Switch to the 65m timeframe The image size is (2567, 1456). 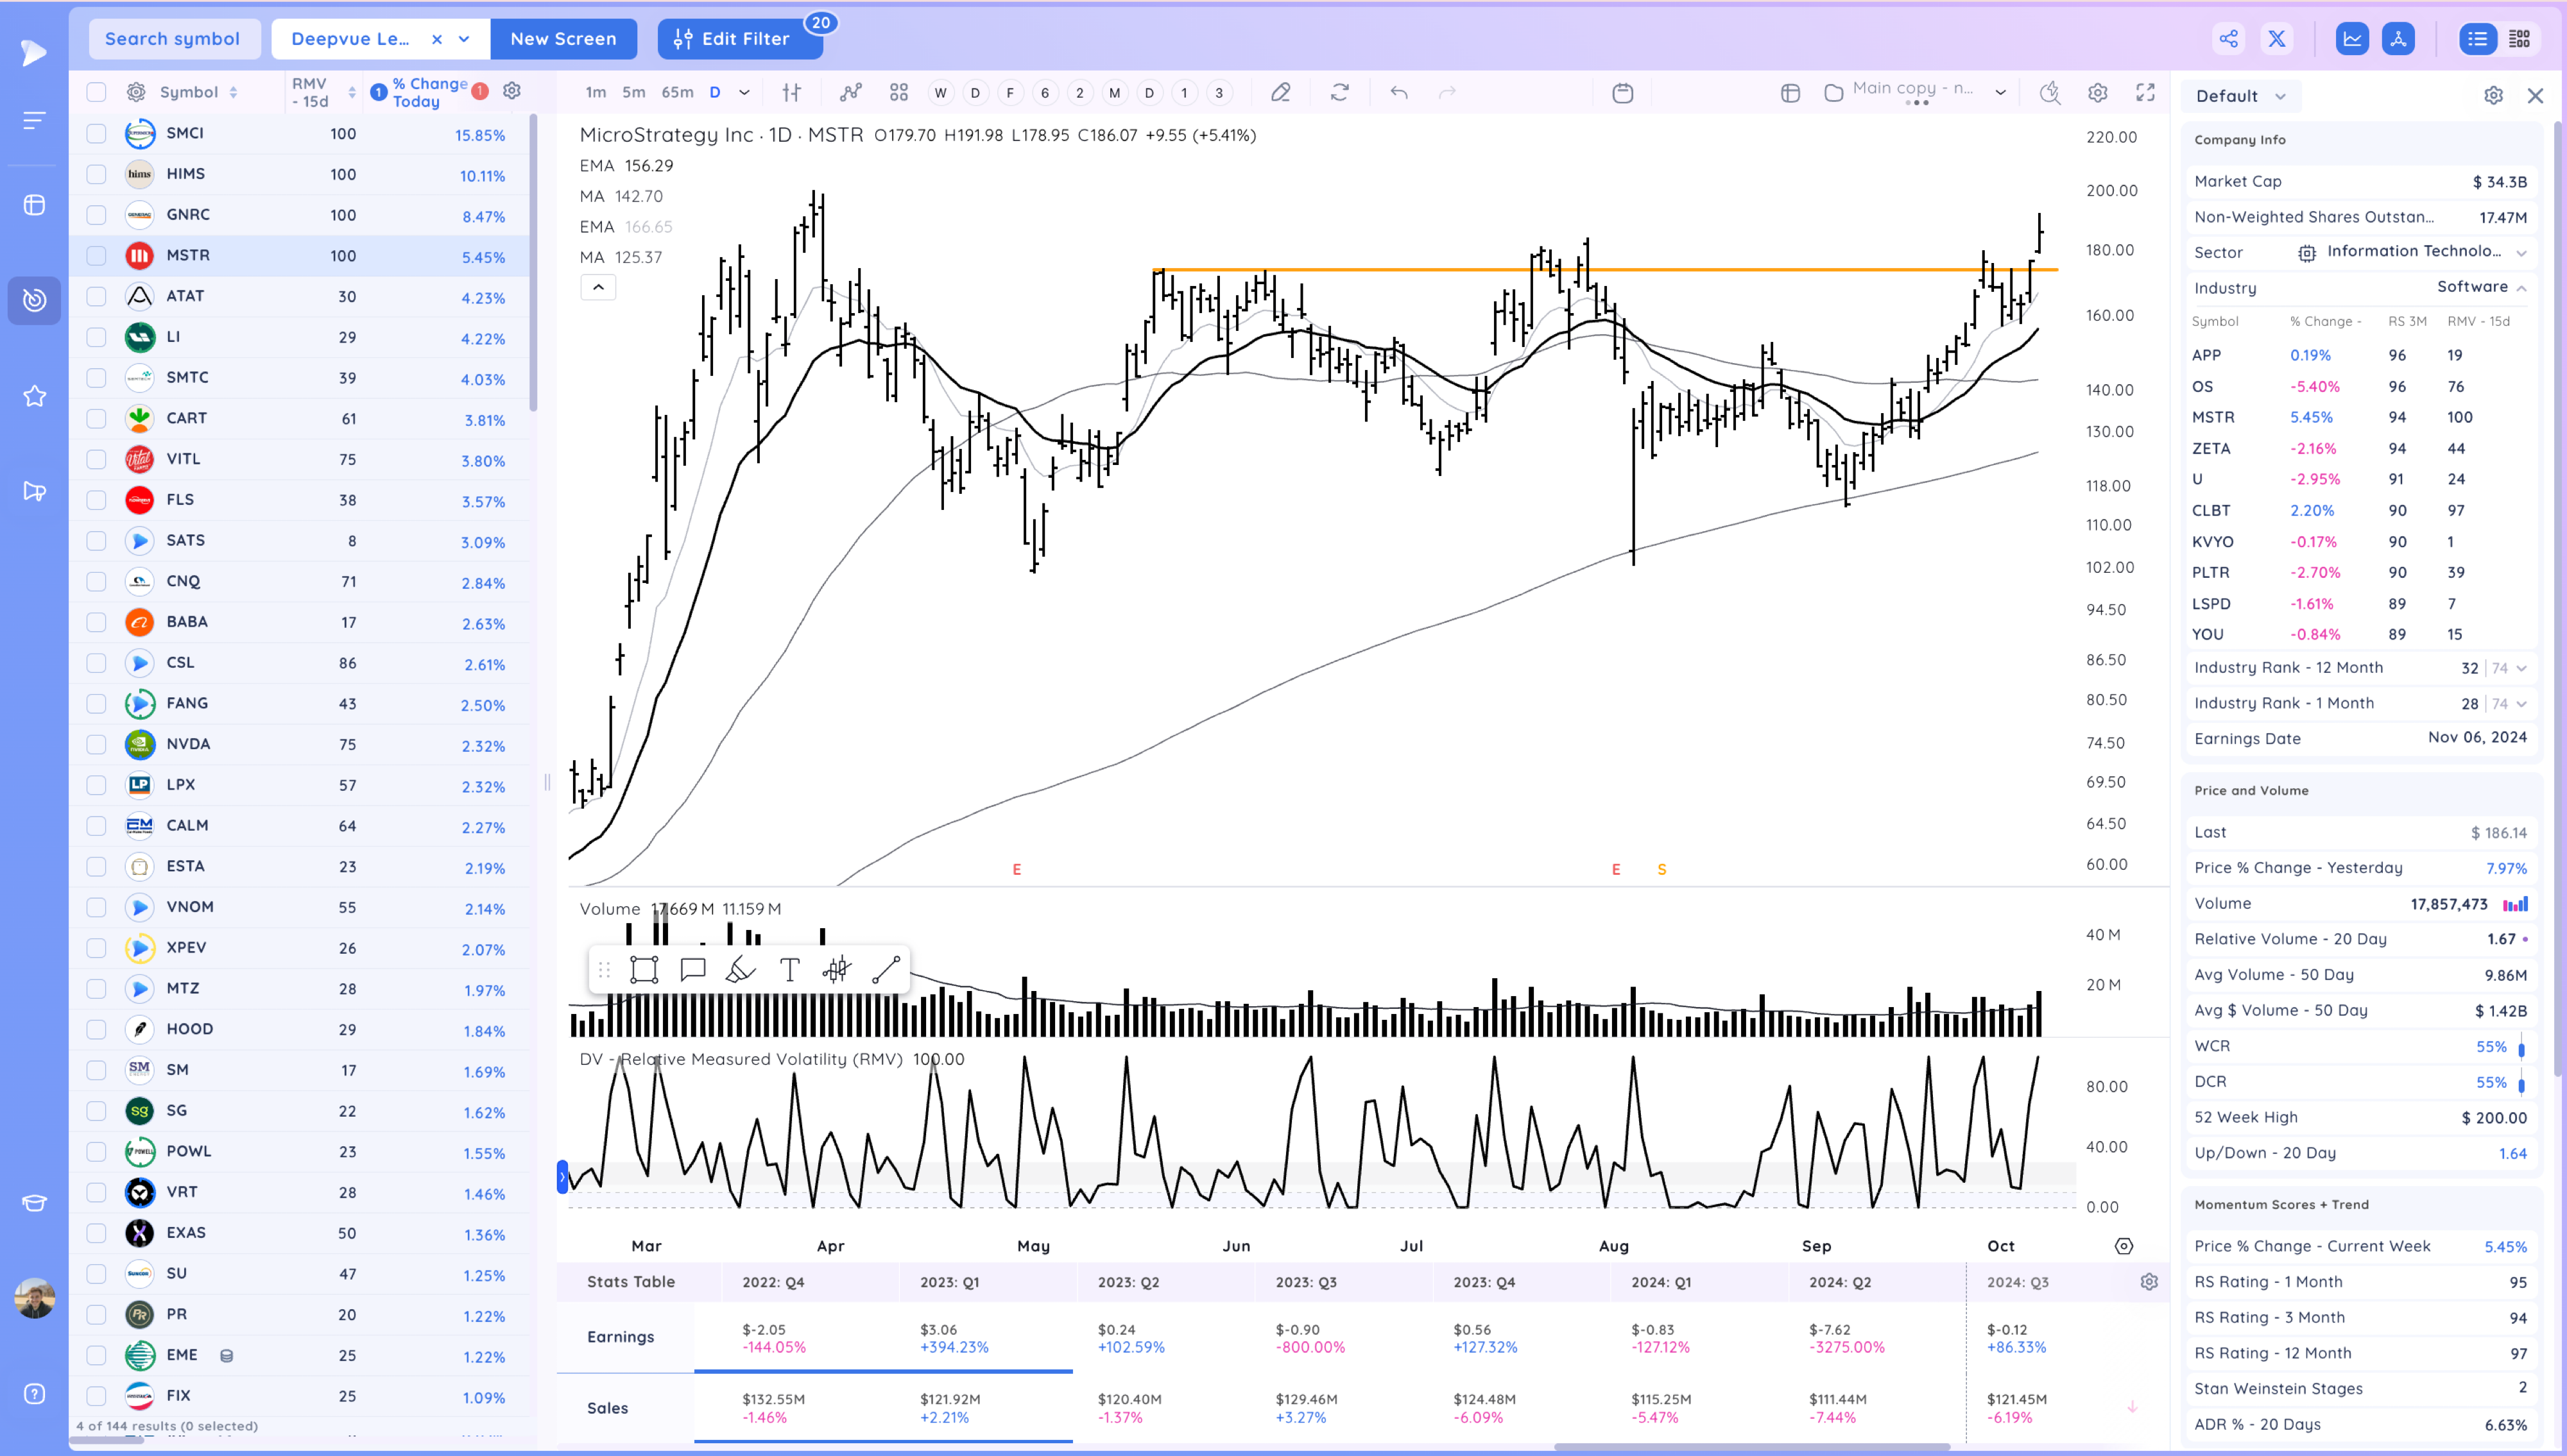coord(677,93)
